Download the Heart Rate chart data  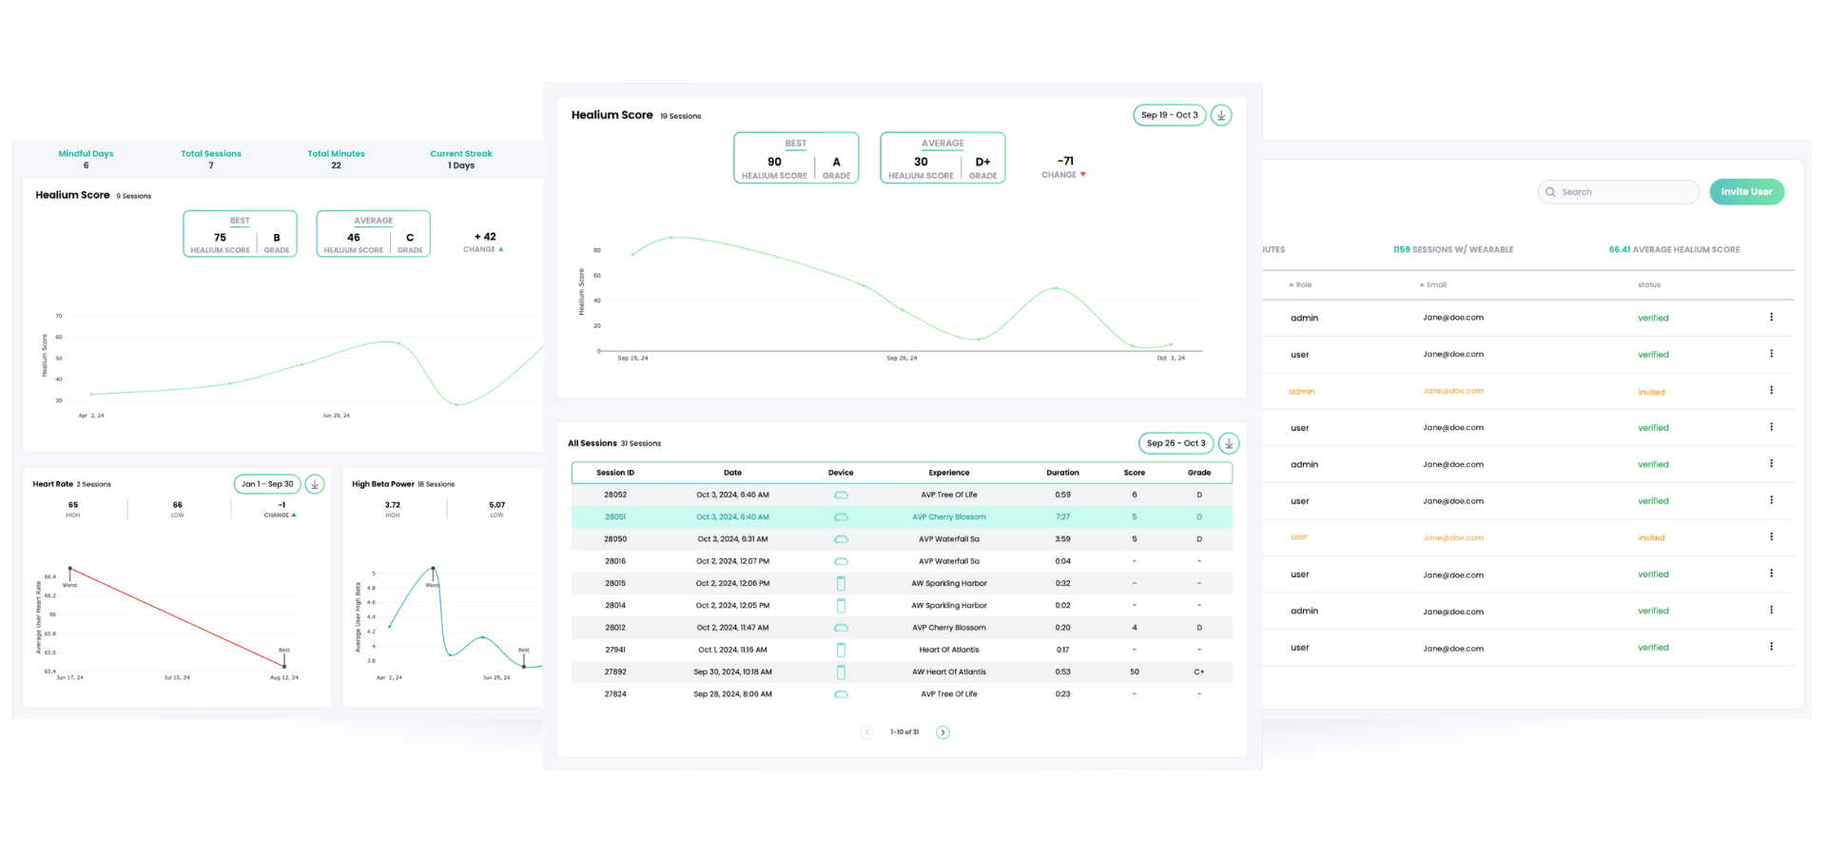(x=315, y=484)
